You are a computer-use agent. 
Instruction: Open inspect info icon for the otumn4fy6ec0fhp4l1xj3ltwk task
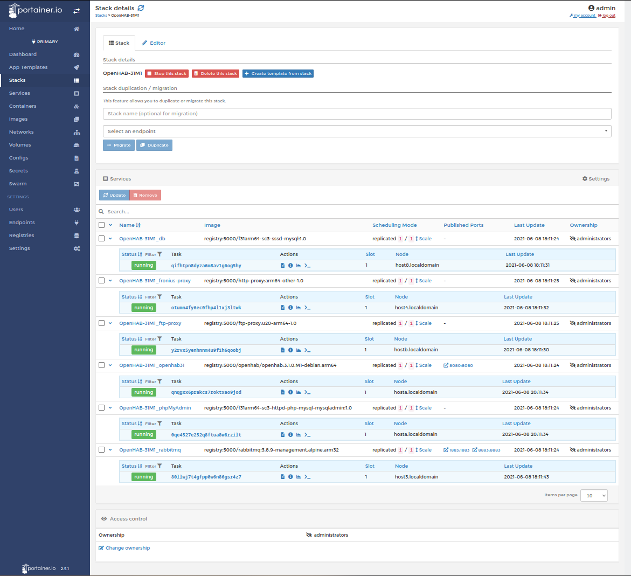(290, 308)
